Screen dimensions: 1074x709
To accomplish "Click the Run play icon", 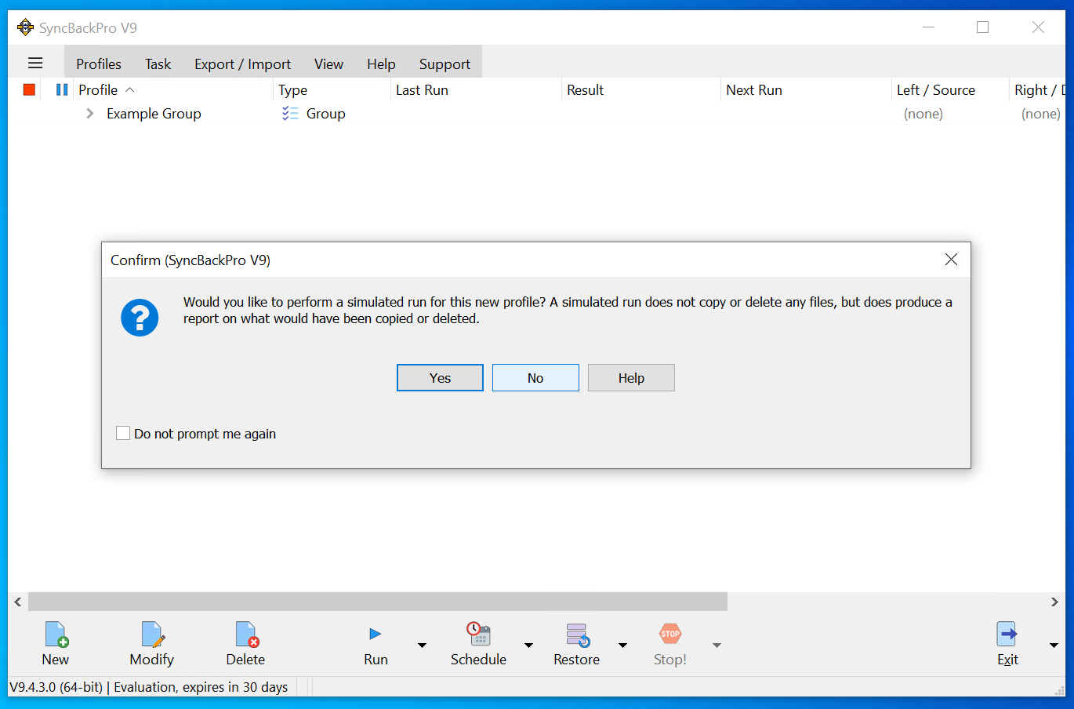I will pos(376,634).
